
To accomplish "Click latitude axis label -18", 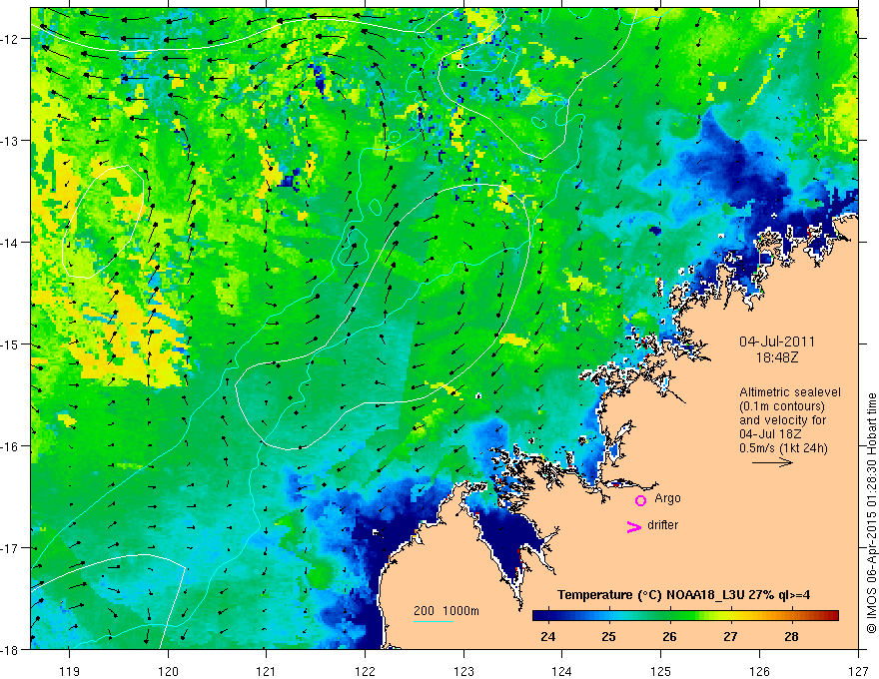I will coord(11,649).
